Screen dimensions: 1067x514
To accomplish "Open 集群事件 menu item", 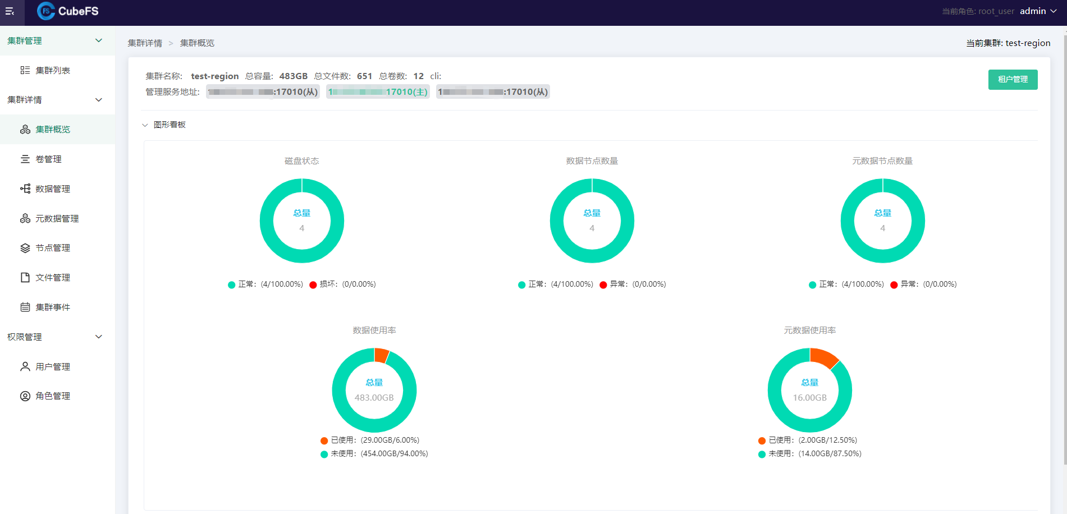I will click(x=57, y=307).
